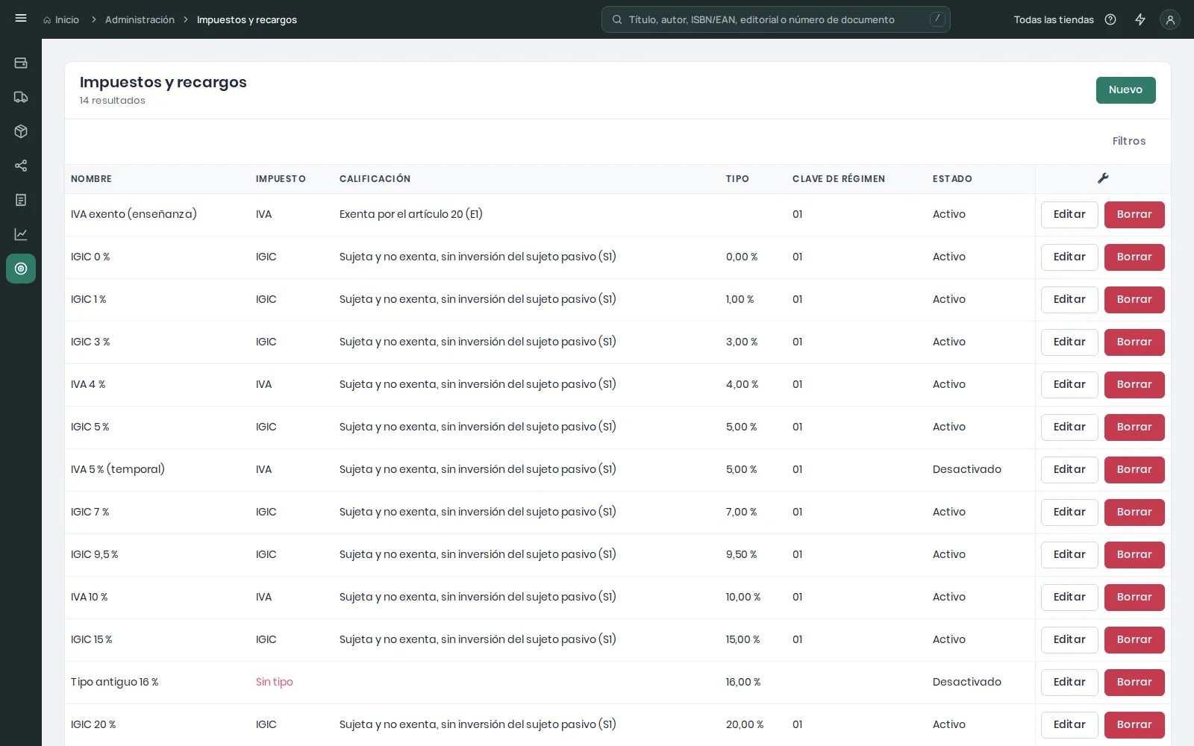Delete the IGIC 7 % tax
This screenshot has height=746, width=1194.
tap(1134, 513)
